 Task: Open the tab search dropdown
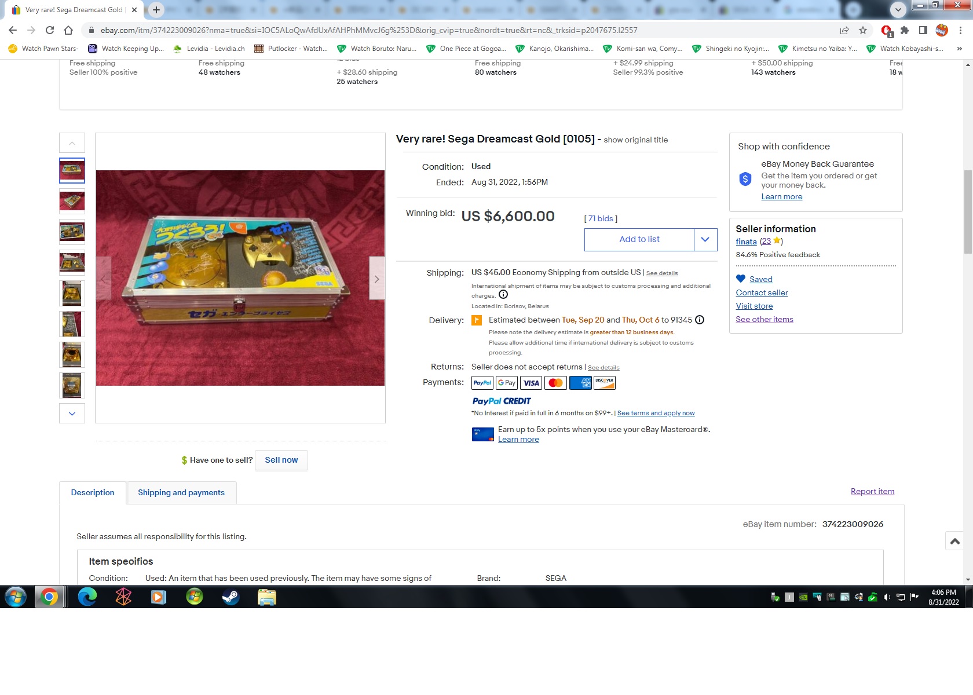pos(898,10)
